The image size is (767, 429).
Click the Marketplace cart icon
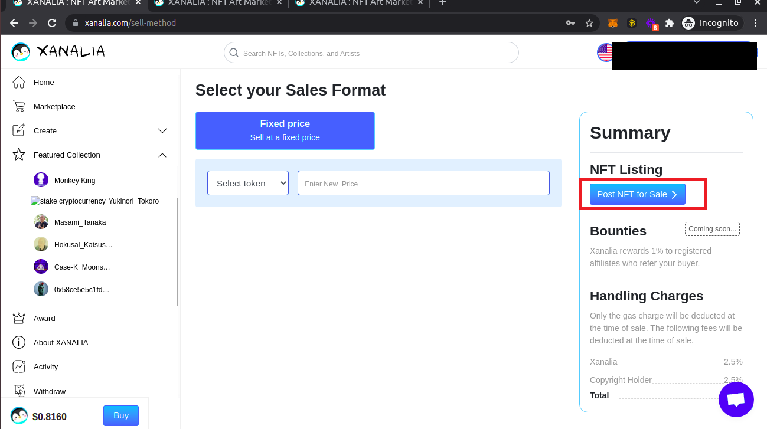[19, 106]
